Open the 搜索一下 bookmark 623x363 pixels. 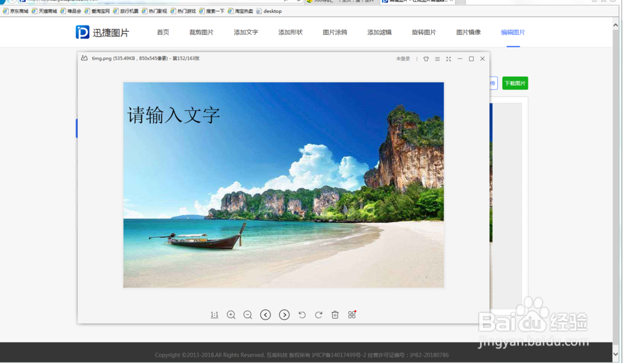[x=212, y=11]
